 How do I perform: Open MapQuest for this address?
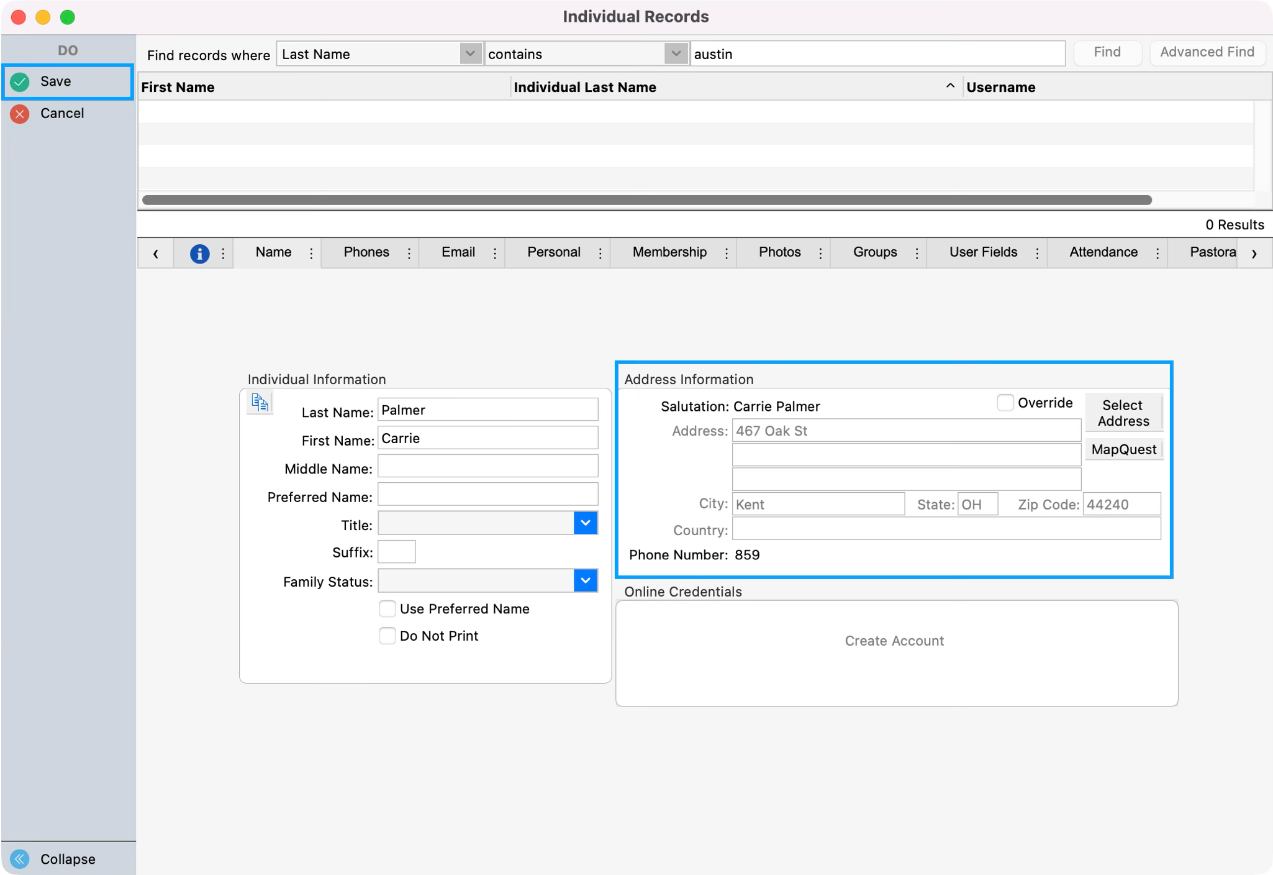click(x=1123, y=449)
